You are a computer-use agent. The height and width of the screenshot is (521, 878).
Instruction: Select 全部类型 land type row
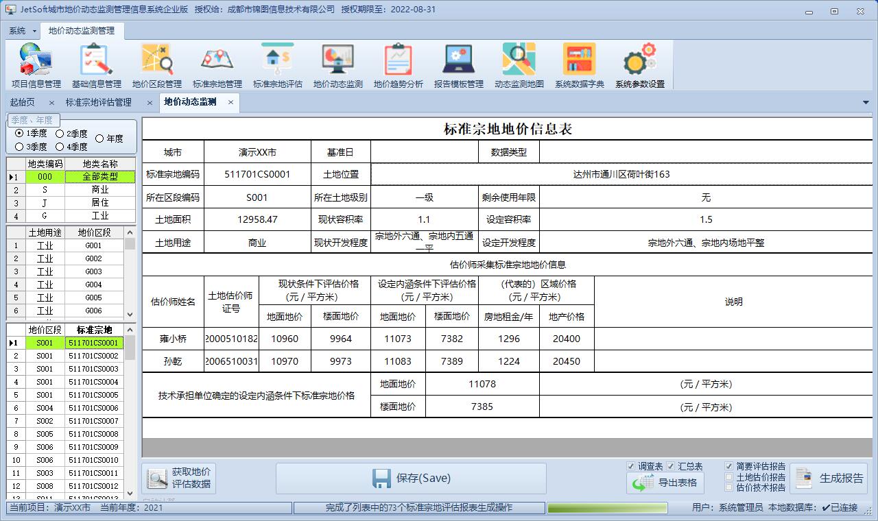pyautogui.click(x=71, y=177)
